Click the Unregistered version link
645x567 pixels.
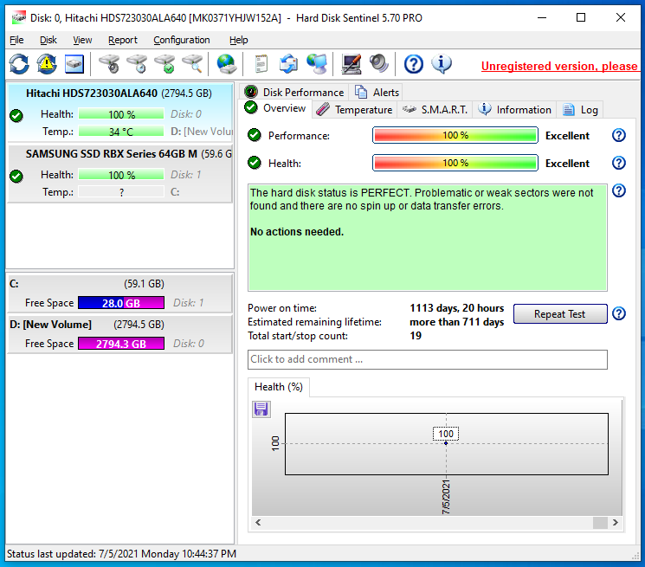click(558, 67)
